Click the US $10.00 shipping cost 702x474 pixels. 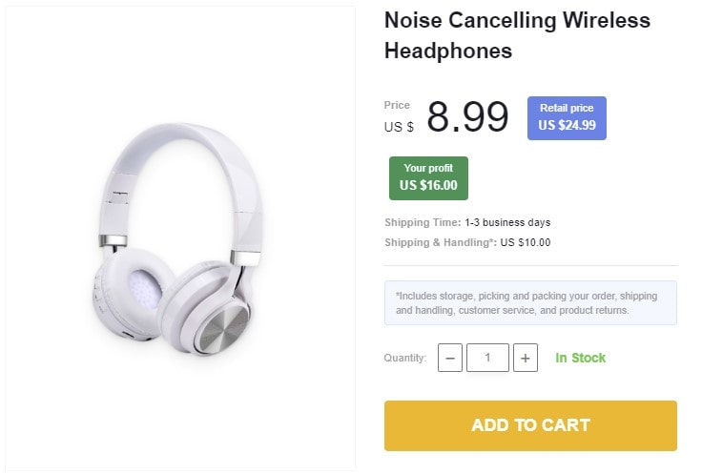click(x=526, y=242)
